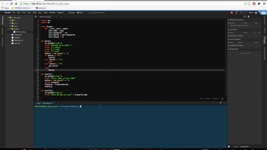Screen dimensions: 267x150
Task: Maximize the terminal pane icon
Action: point(221,103)
